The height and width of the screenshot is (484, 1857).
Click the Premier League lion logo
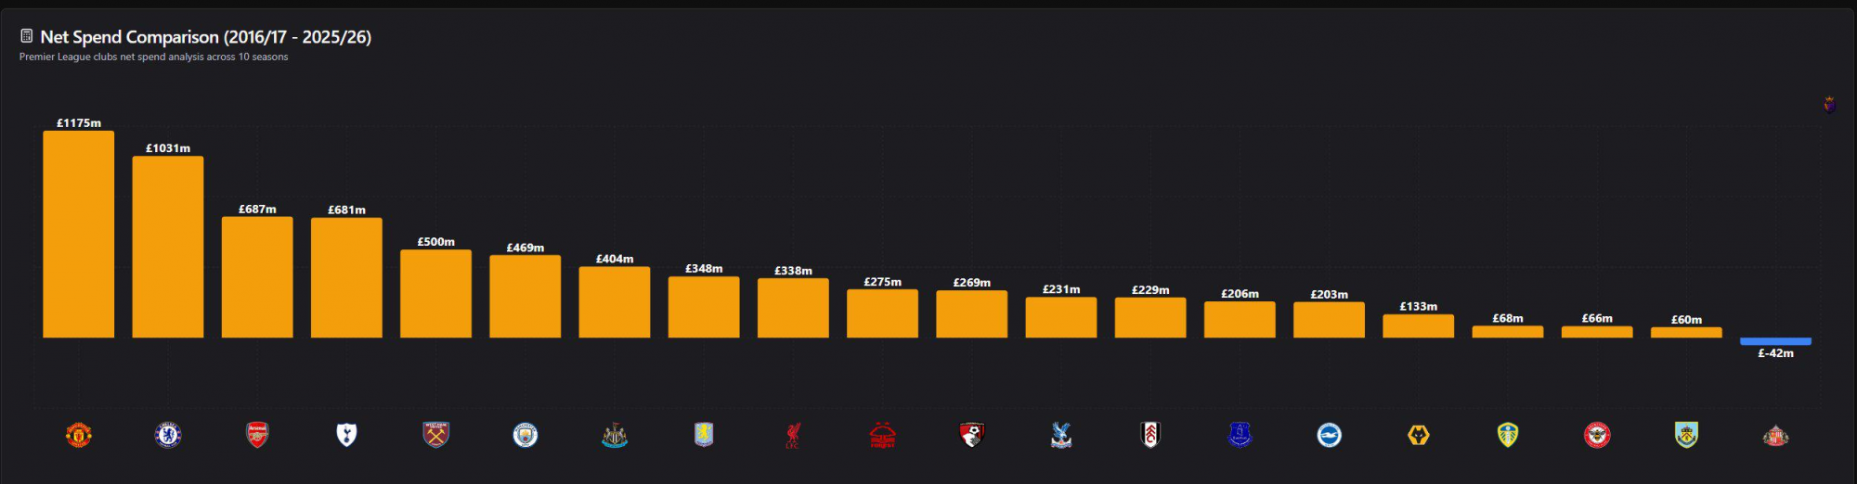point(1830,104)
